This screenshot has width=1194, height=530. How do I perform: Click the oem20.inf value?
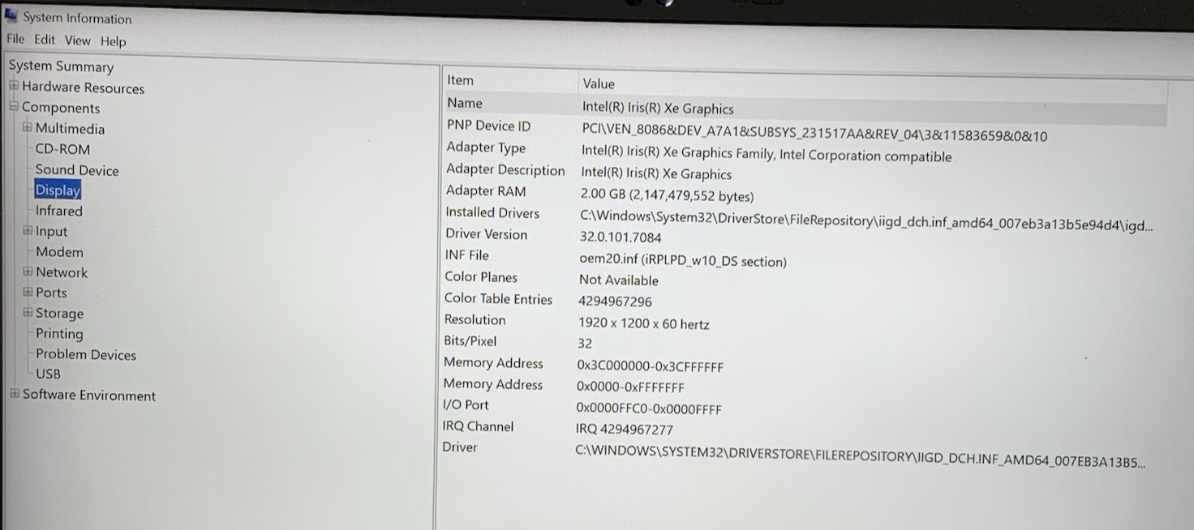[x=683, y=261]
